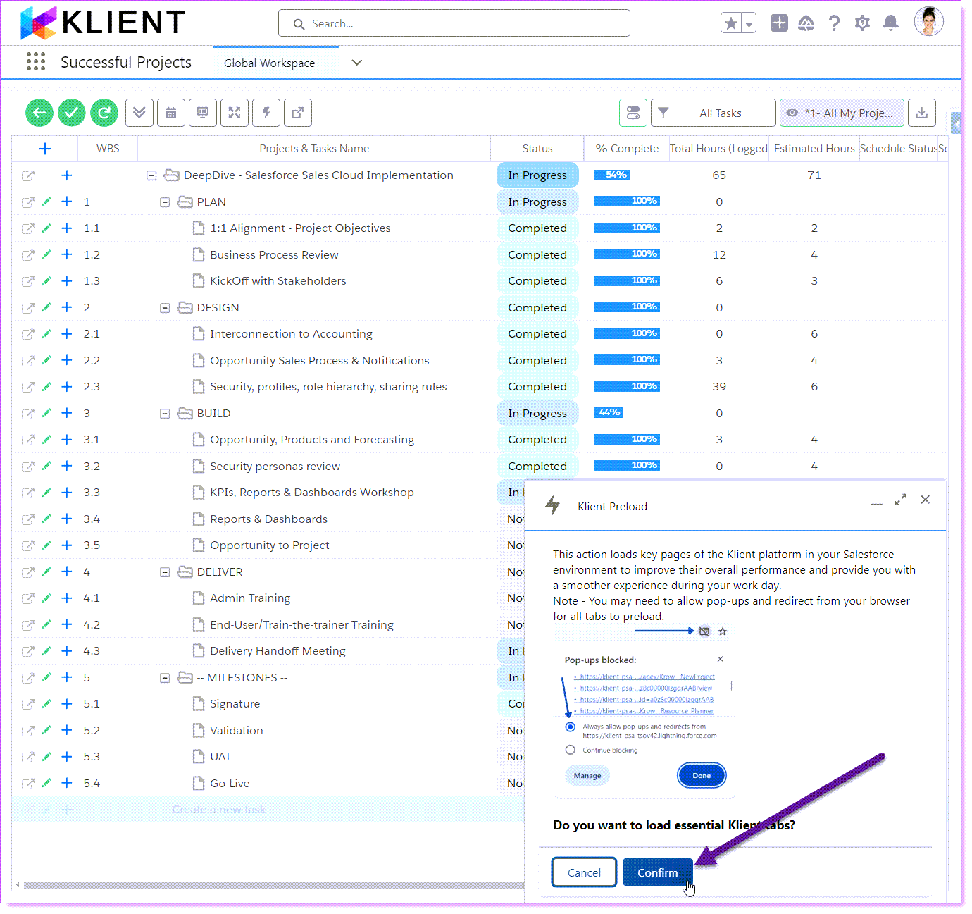
Task: Open the setup gear icon
Action: coord(862,23)
